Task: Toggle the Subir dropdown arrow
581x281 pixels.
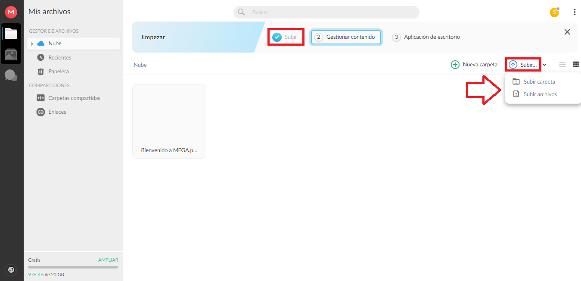Action: tap(544, 65)
